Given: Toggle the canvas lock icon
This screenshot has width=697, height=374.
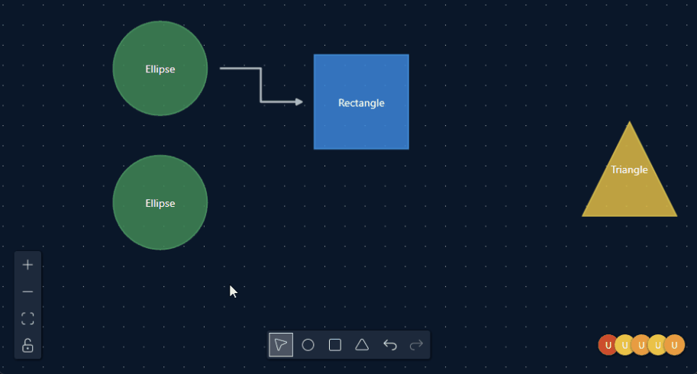Looking at the screenshot, I should point(27,345).
